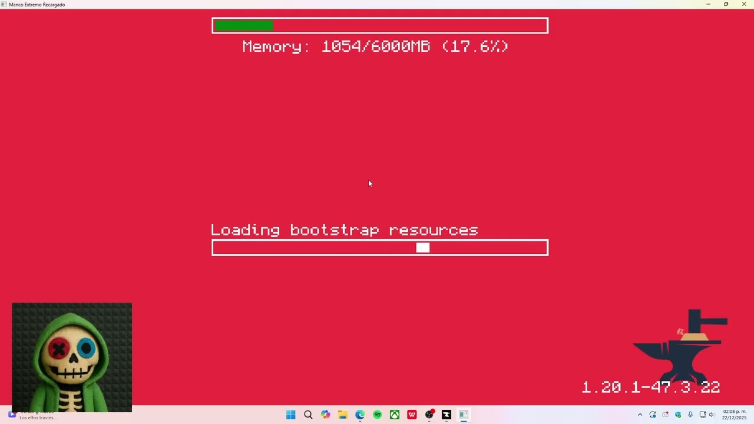Open the volume tray icon

(712, 415)
